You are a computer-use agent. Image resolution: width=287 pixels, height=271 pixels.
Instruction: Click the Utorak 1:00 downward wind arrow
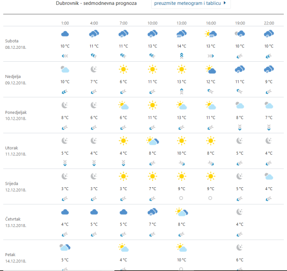65,163
